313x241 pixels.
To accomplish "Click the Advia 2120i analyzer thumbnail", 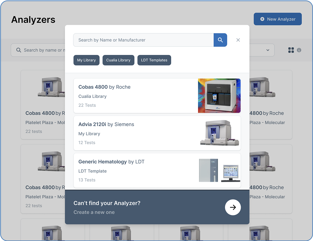I will 219,133.
